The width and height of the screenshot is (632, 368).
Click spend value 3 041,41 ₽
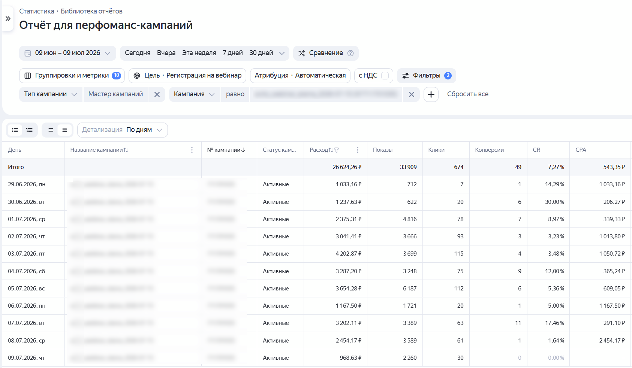[349, 236]
